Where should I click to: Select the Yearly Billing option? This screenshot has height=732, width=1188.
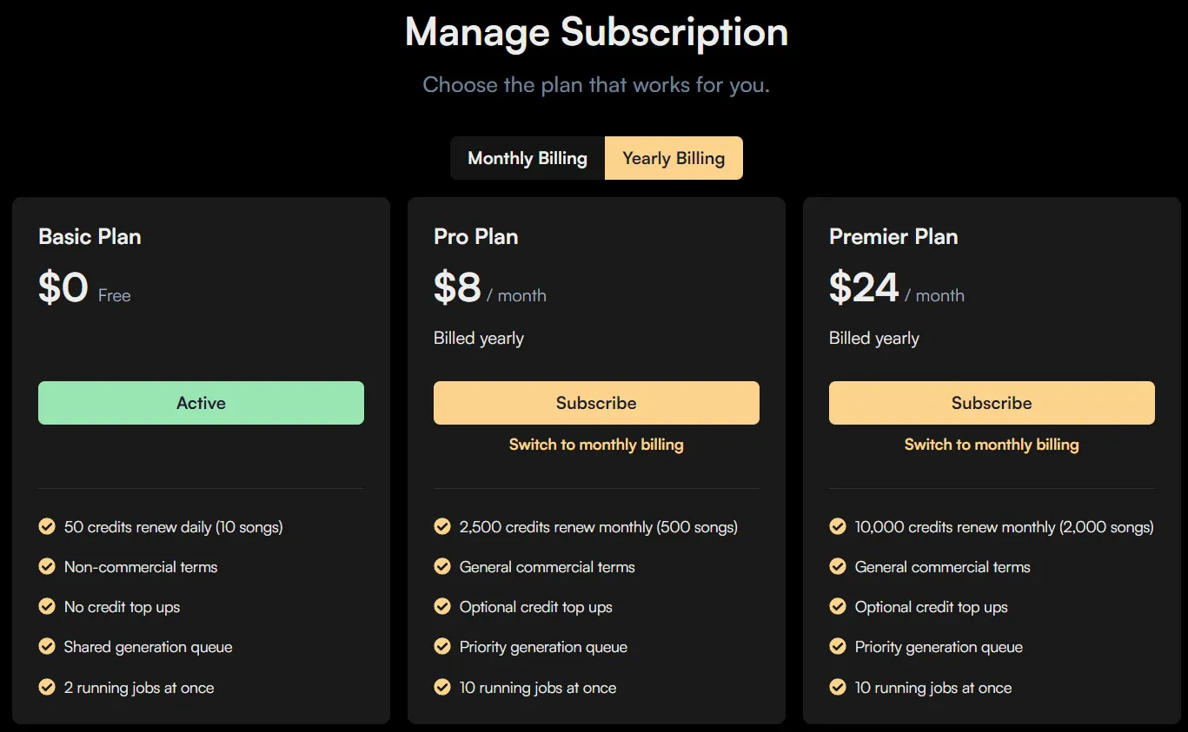(x=674, y=158)
